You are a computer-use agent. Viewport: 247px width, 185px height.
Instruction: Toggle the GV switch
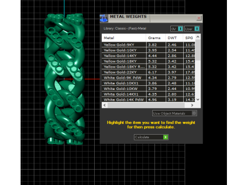click(177, 29)
